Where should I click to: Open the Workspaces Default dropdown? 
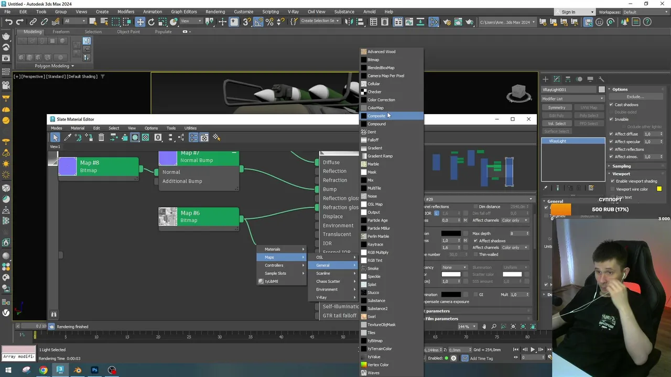645,12
